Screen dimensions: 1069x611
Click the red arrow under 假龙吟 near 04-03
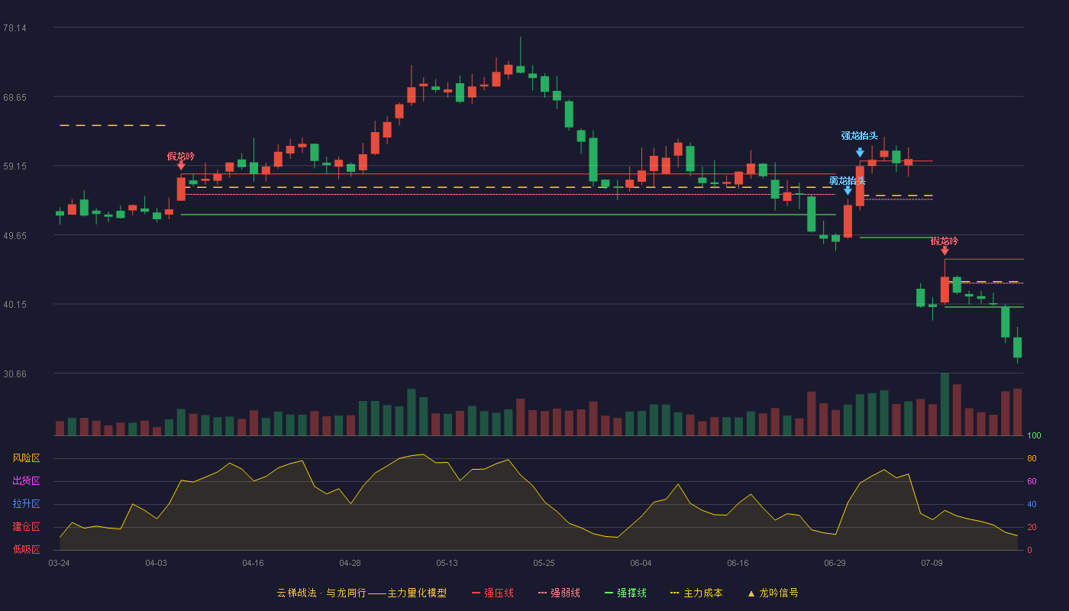pyautogui.click(x=181, y=166)
